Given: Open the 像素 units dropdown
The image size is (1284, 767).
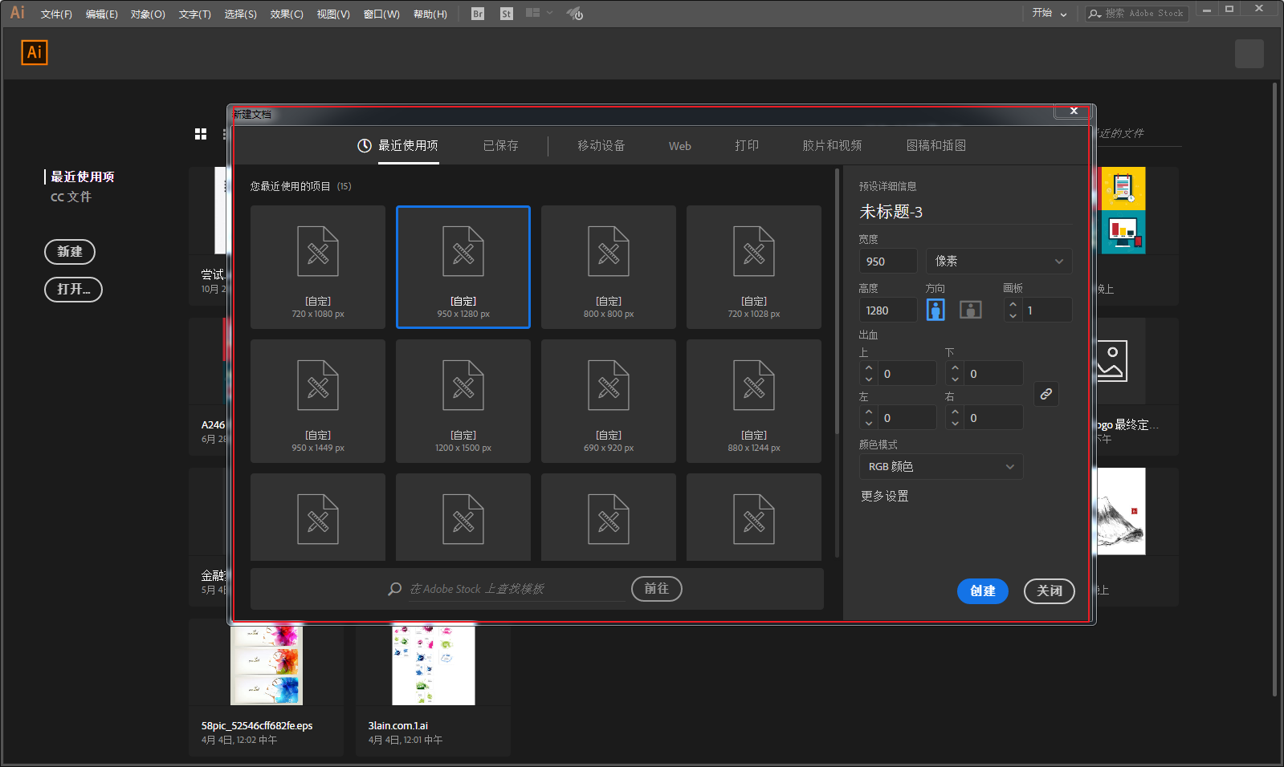Looking at the screenshot, I should pos(999,261).
